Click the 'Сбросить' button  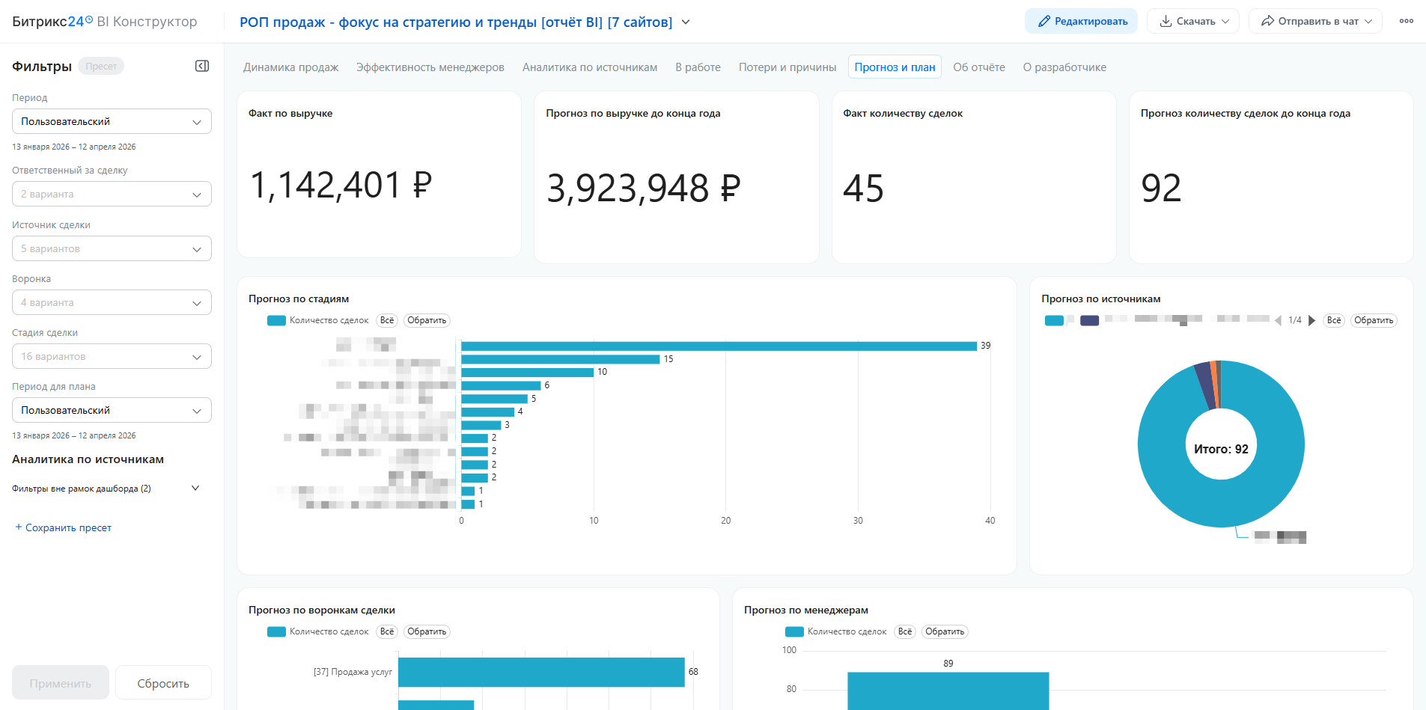click(163, 683)
